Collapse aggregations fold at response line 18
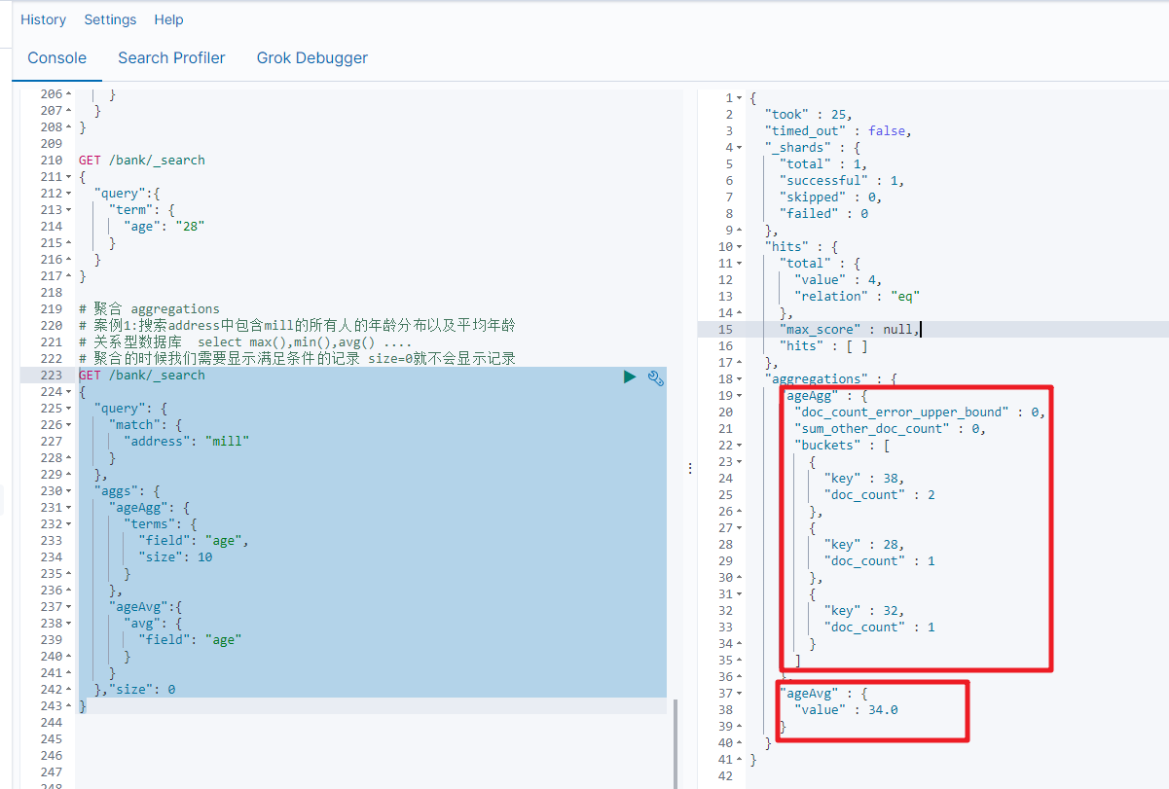The image size is (1169, 789). [x=740, y=379]
